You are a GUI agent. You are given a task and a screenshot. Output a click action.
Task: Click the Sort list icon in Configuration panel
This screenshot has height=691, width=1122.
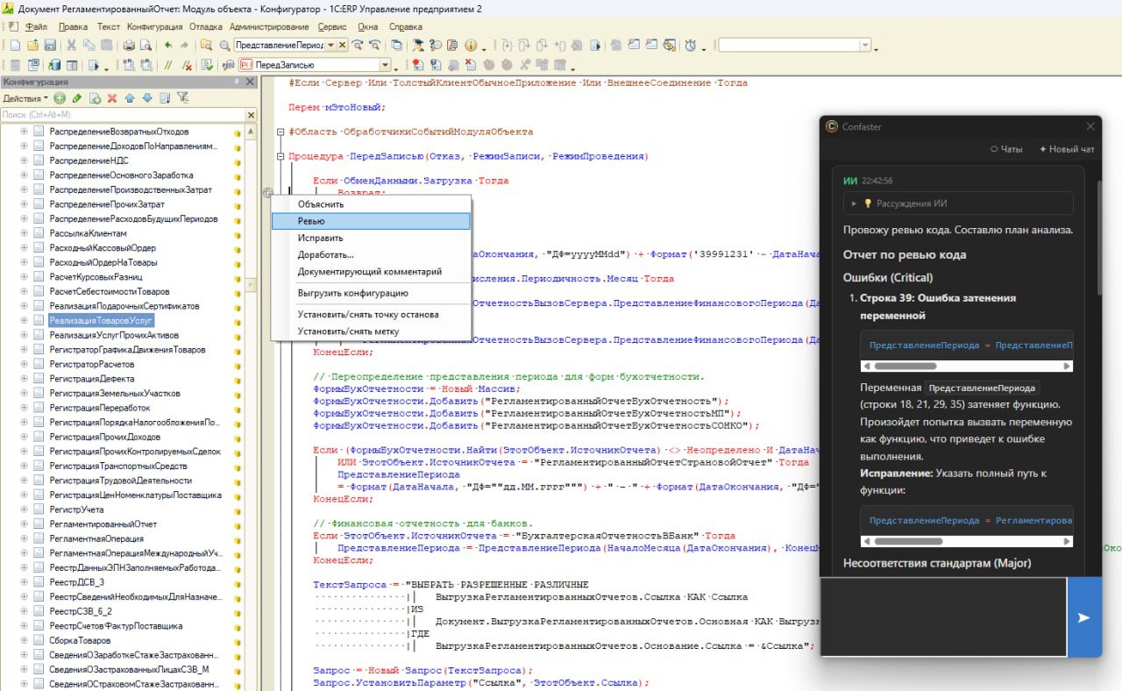(165, 98)
